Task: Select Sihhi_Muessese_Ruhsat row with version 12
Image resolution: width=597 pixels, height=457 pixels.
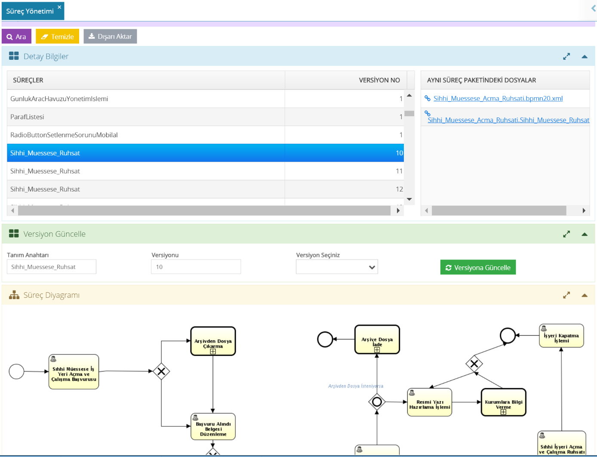Action: (206, 189)
